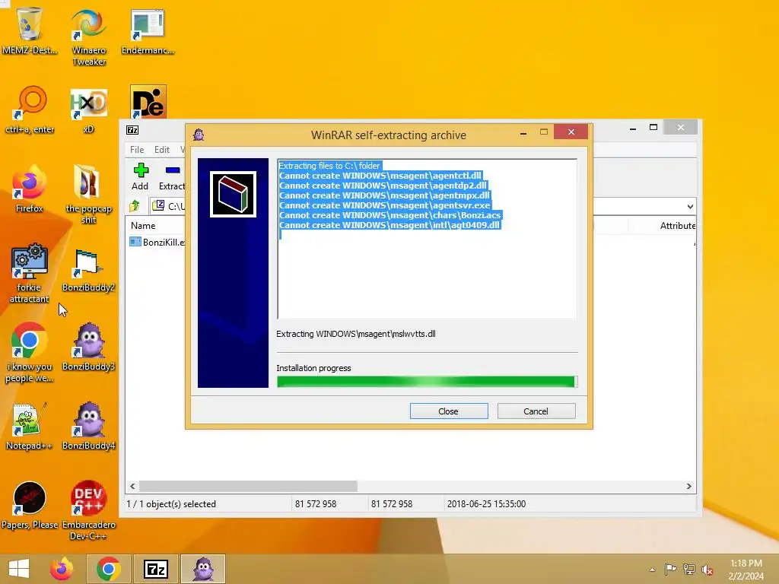
Task: Expand the 7-Zip address path dropdown
Action: click(x=690, y=207)
